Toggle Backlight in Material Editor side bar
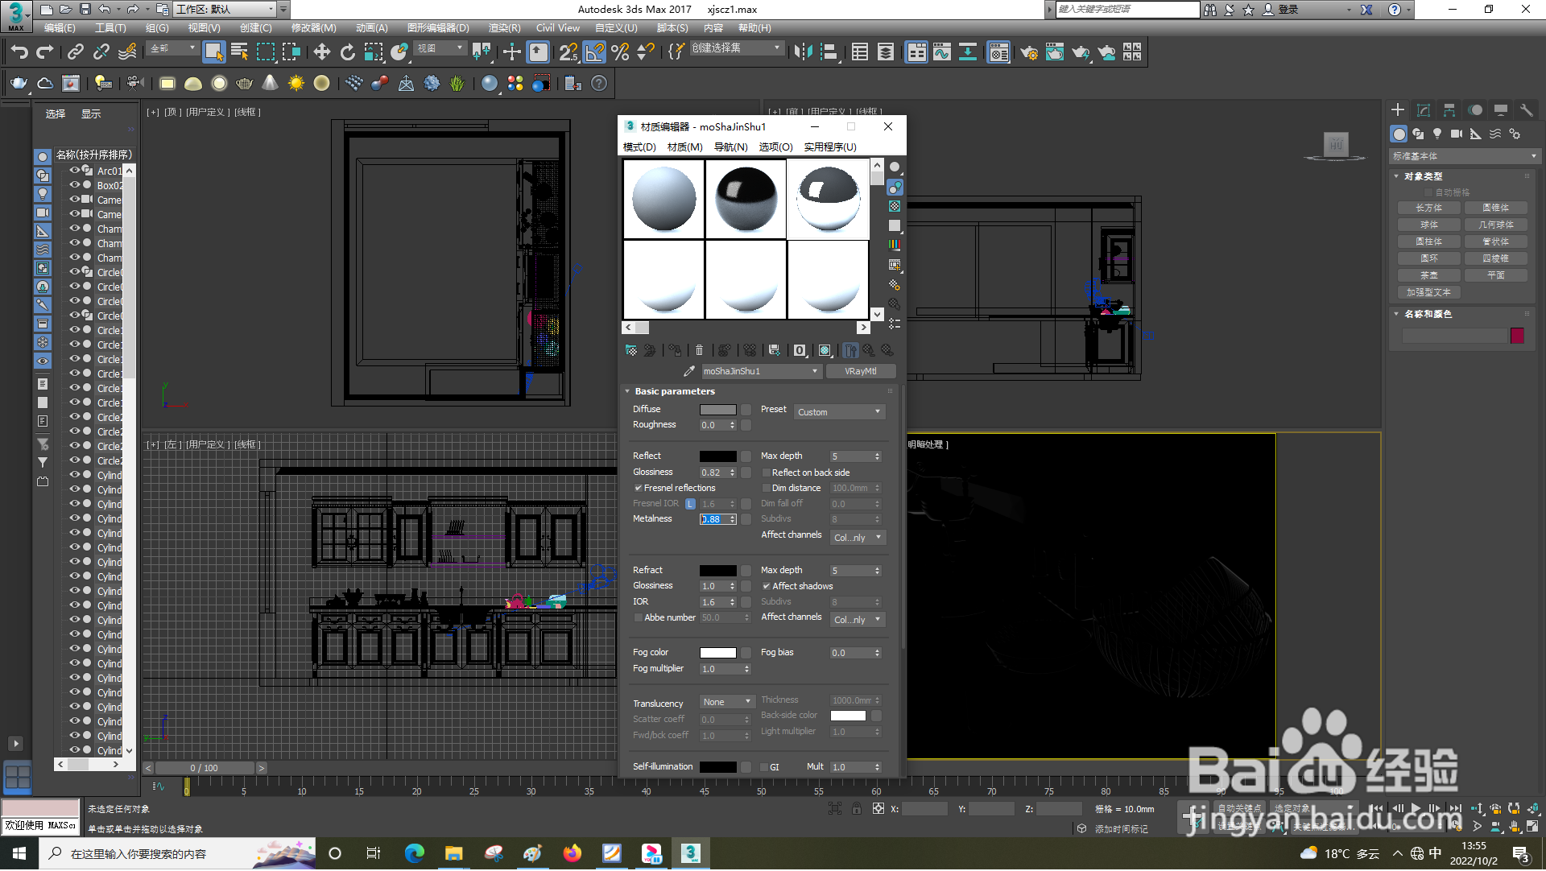 coord(895,188)
